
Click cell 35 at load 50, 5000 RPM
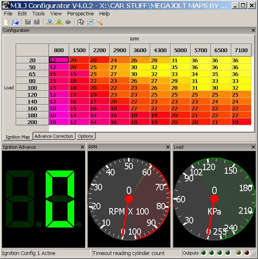click(180, 67)
